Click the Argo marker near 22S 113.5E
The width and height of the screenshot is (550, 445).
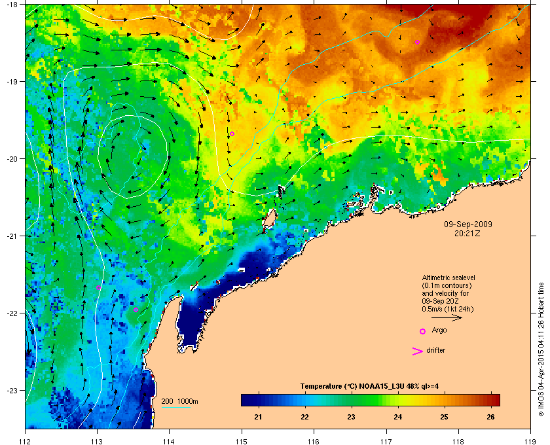pos(136,310)
